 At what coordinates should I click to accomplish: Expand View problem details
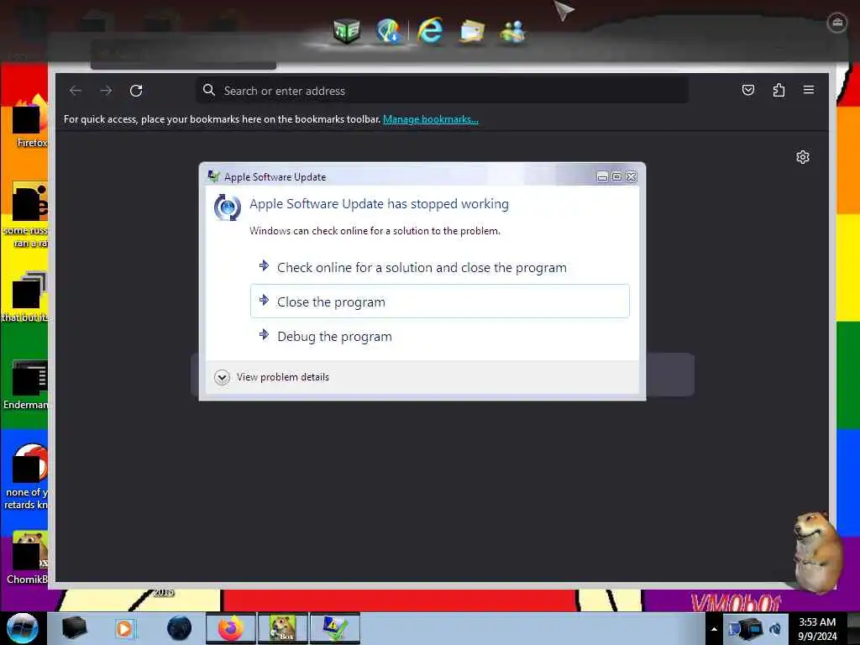click(x=272, y=377)
